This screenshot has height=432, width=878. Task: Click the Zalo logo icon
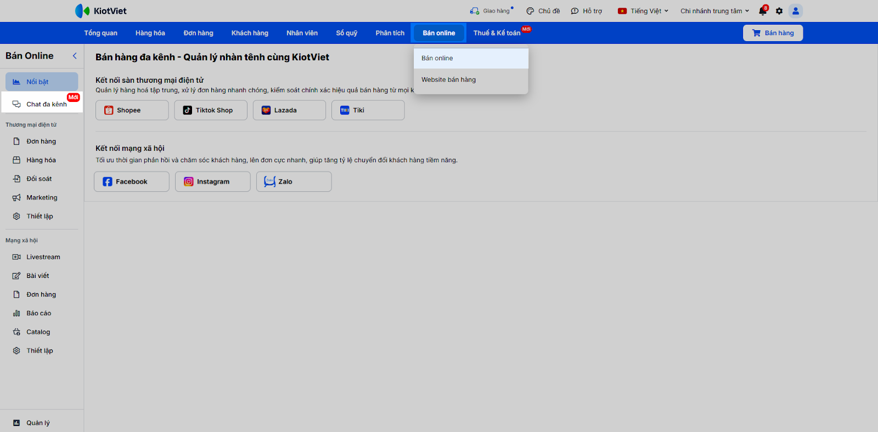click(269, 181)
